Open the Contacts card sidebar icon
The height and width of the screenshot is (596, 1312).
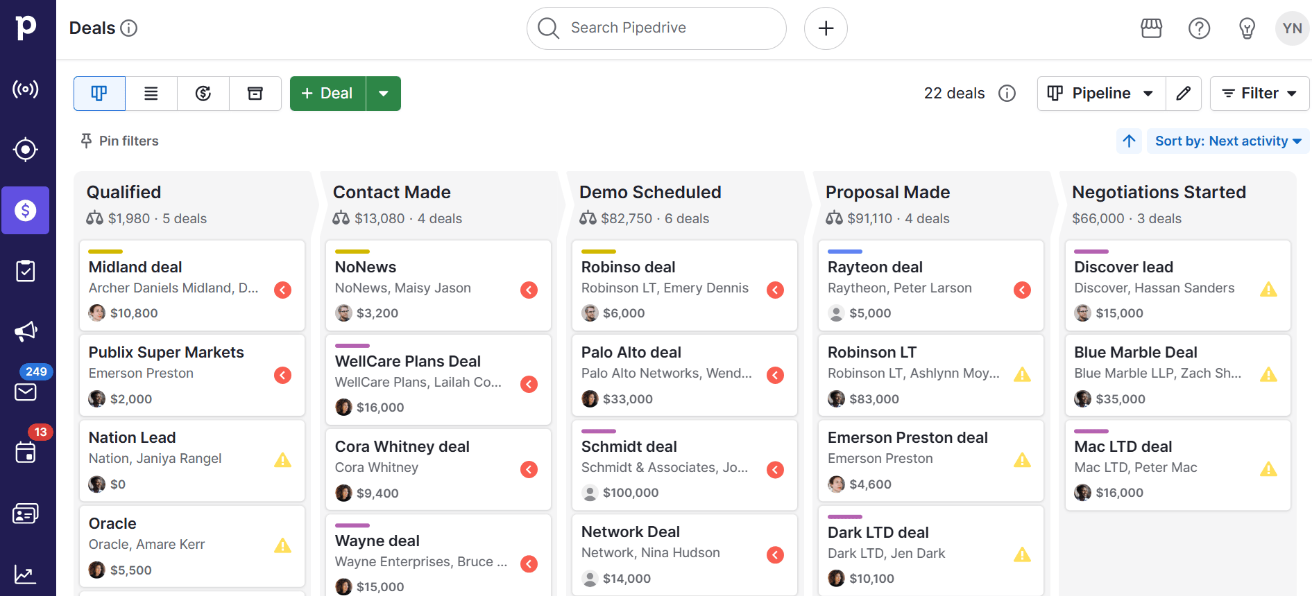26,514
